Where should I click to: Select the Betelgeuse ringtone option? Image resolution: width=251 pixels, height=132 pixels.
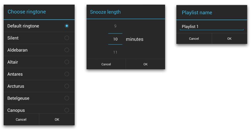click(67, 98)
